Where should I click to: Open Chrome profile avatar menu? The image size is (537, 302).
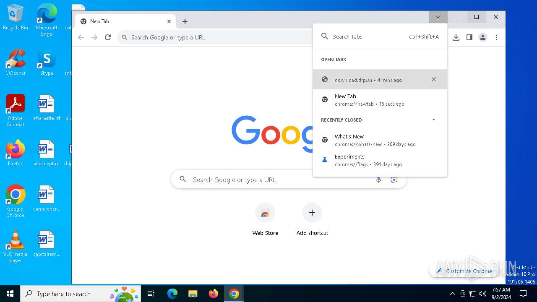pyautogui.click(x=483, y=37)
